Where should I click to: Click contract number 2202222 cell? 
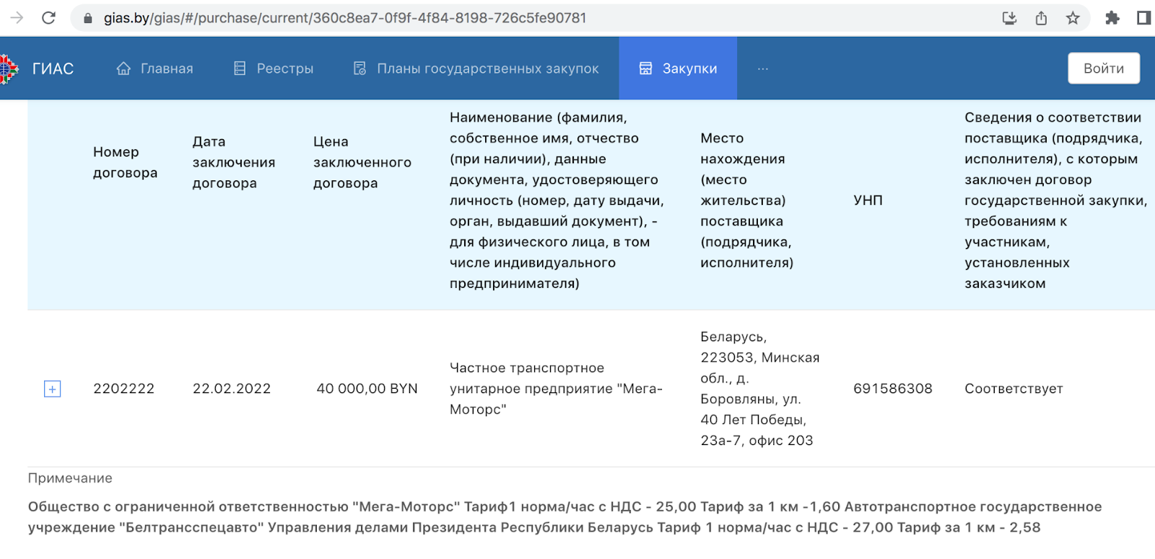[x=123, y=389]
